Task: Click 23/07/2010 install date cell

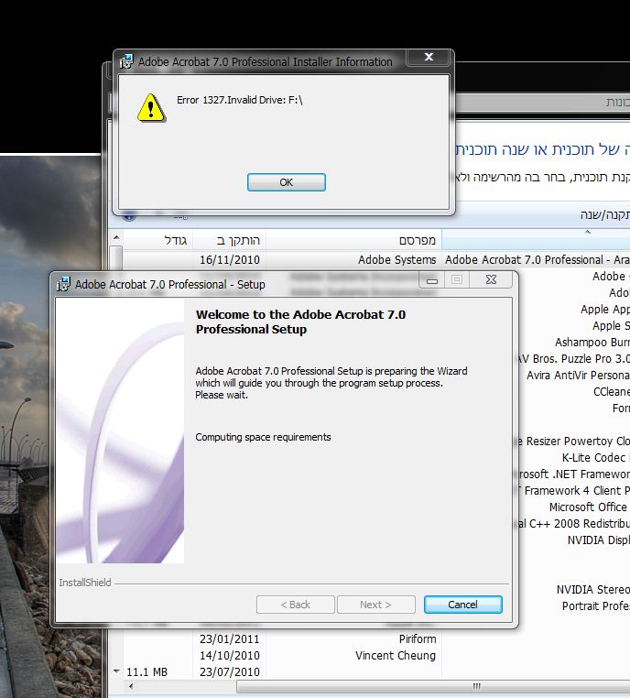Action: point(230,671)
